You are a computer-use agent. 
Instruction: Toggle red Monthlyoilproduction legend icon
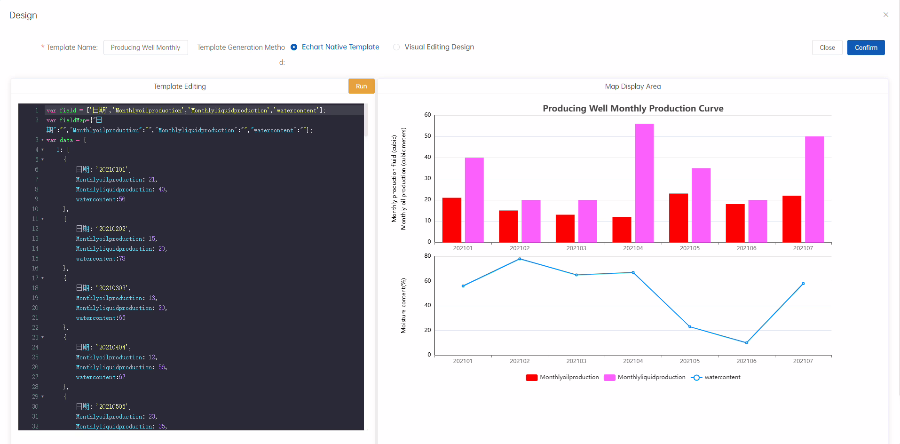tap(531, 378)
